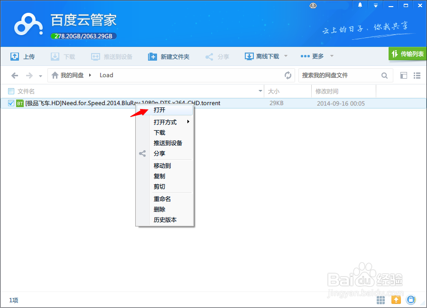Expand the 离线下载 dropdown arrow

pos(286,56)
